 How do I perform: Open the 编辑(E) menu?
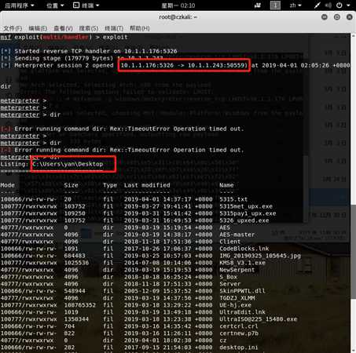point(38,28)
